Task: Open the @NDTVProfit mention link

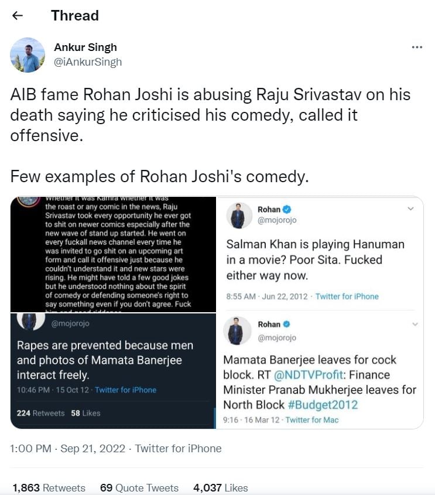Action: 308,375
